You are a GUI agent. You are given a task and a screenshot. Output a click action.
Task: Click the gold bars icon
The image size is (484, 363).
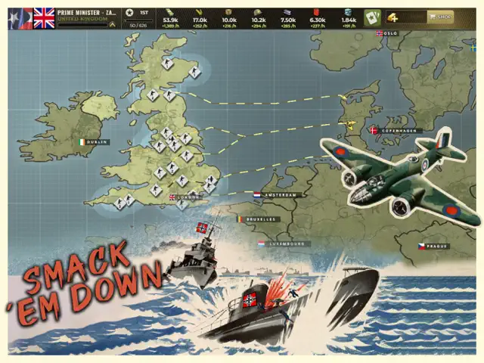392,17
